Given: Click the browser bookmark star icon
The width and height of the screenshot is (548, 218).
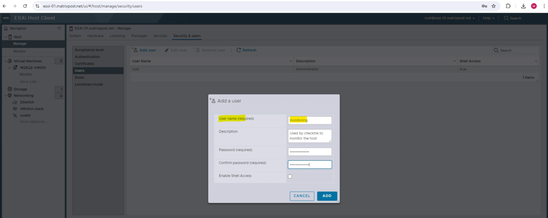Looking at the screenshot, I should [494, 6].
